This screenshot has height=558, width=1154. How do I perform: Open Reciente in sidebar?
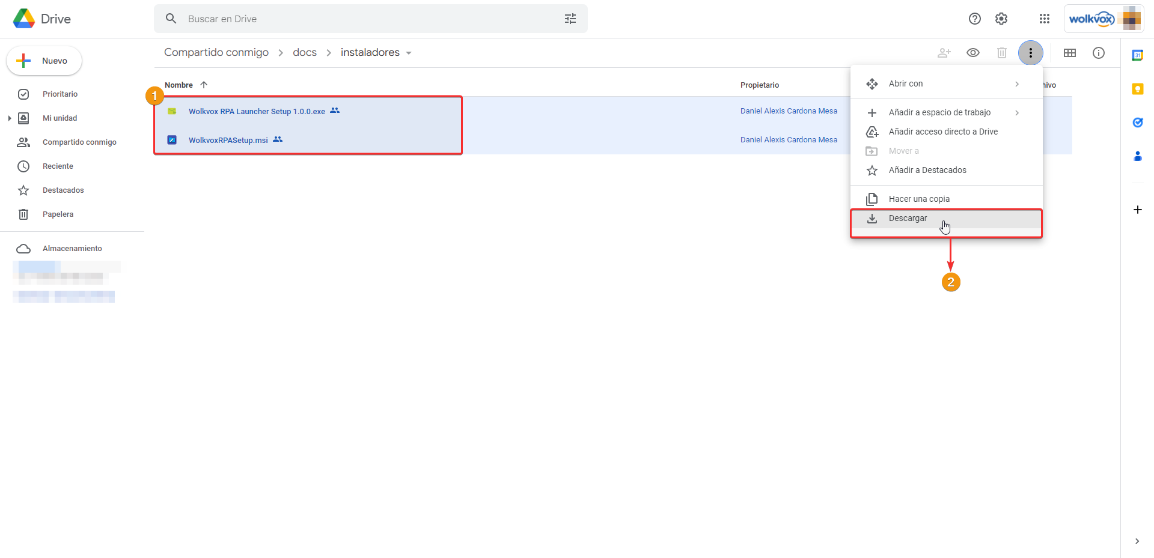tap(58, 166)
